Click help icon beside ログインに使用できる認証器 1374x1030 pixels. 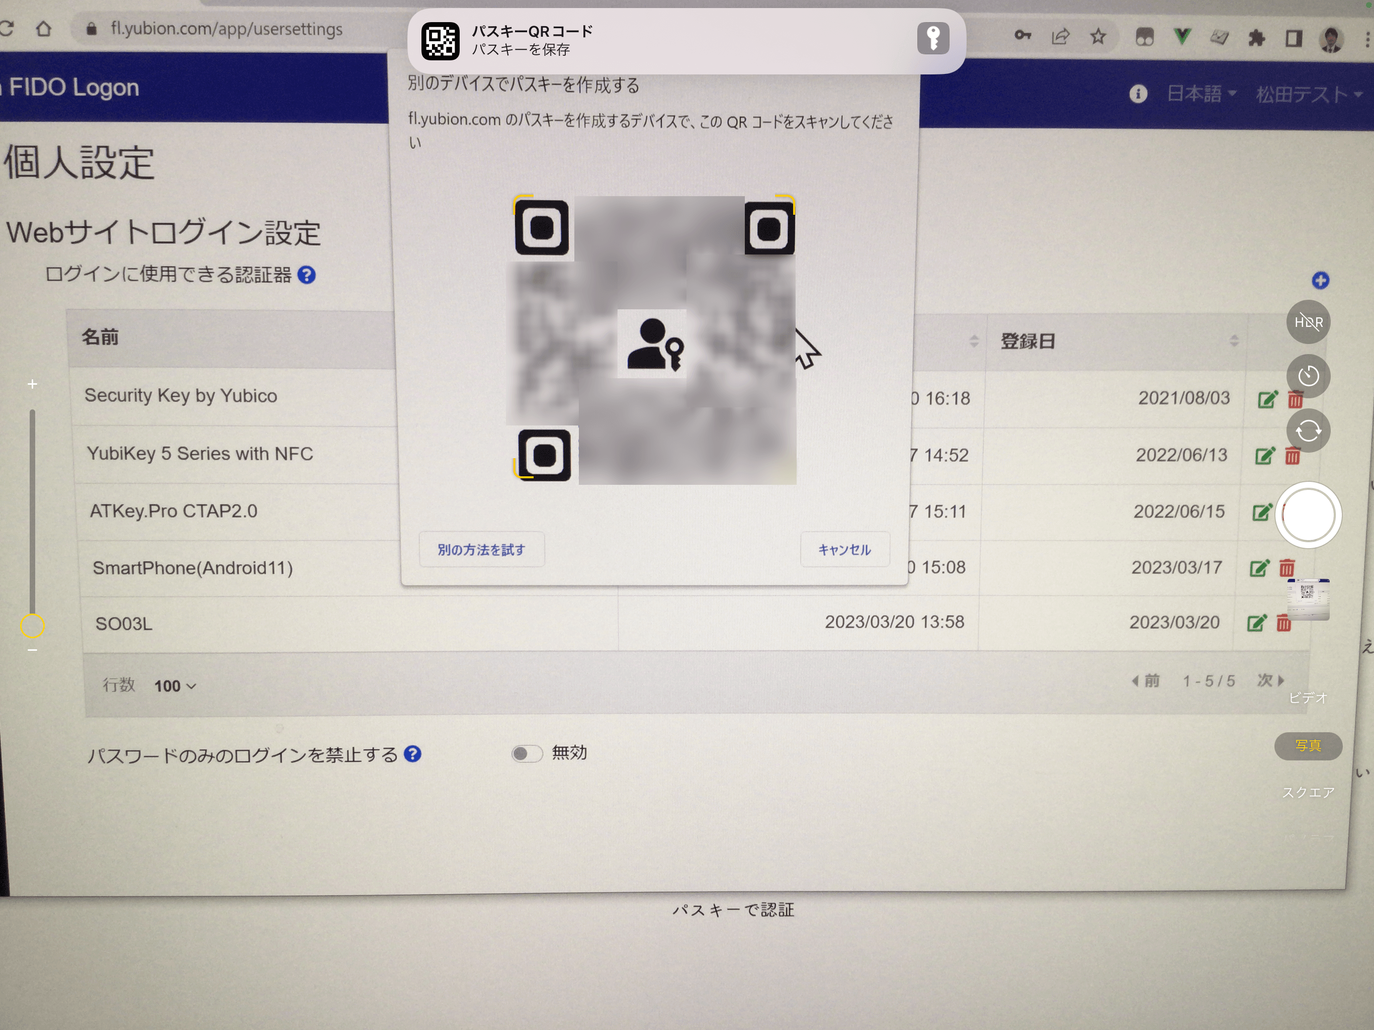click(306, 275)
